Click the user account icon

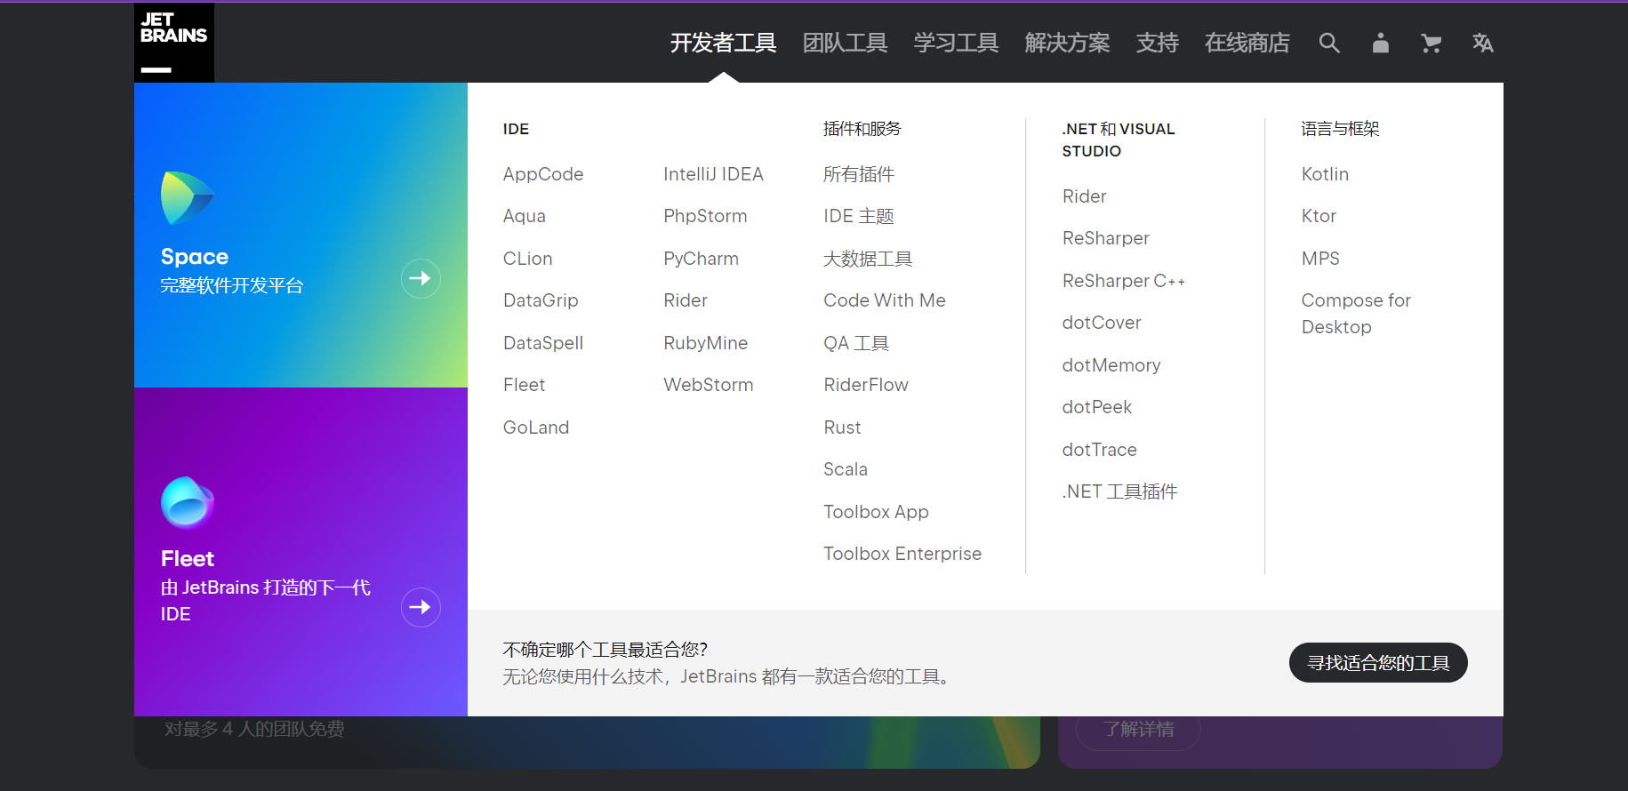tap(1380, 43)
